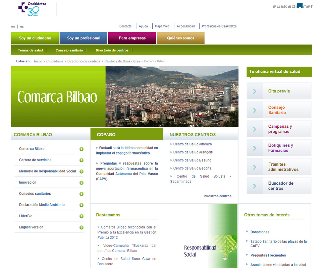Click chevron icon on Buscador de centros tile
Viewport: 322px width, 268px height.
tap(255, 186)
